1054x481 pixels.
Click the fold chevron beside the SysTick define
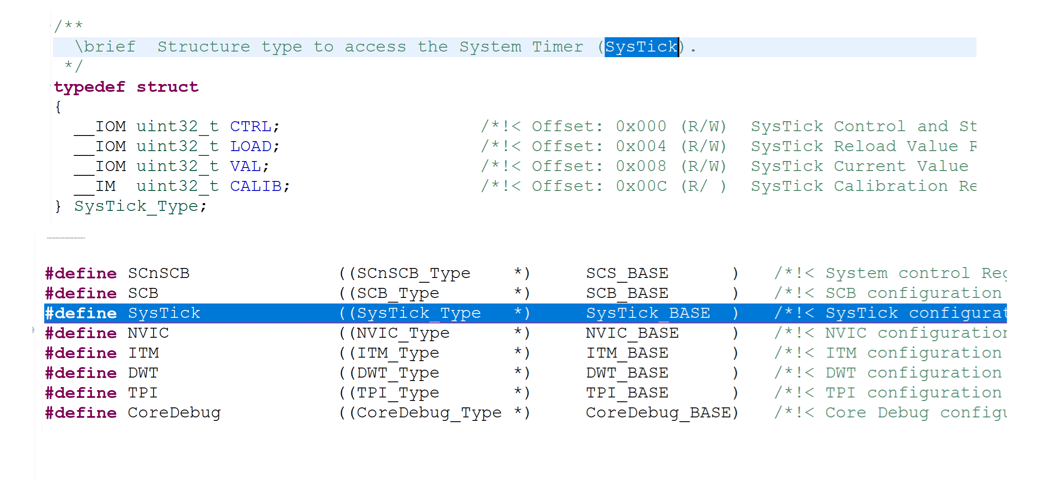33,330
